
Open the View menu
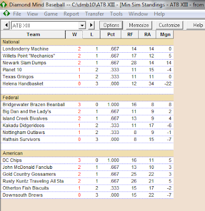pos(32,14)
